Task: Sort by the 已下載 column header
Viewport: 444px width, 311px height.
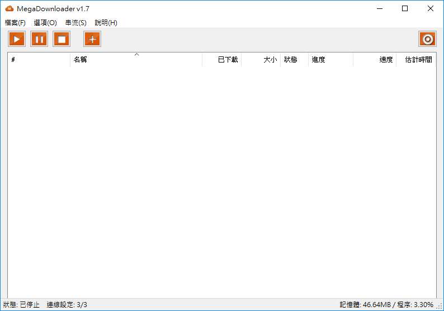Action: tap(222, 60)
